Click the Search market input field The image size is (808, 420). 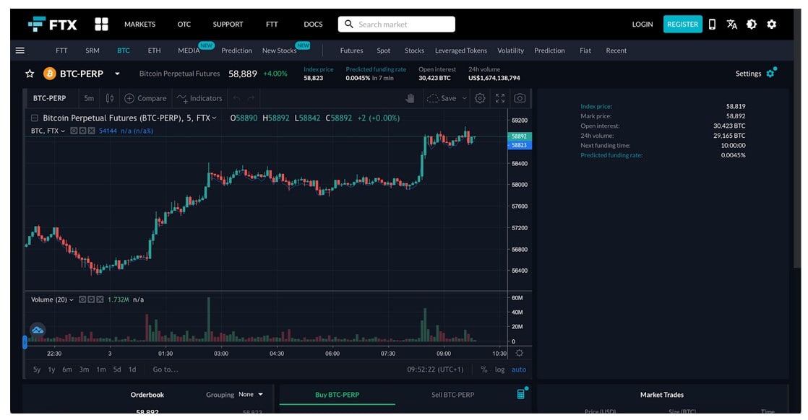click(x=397, y=25)
